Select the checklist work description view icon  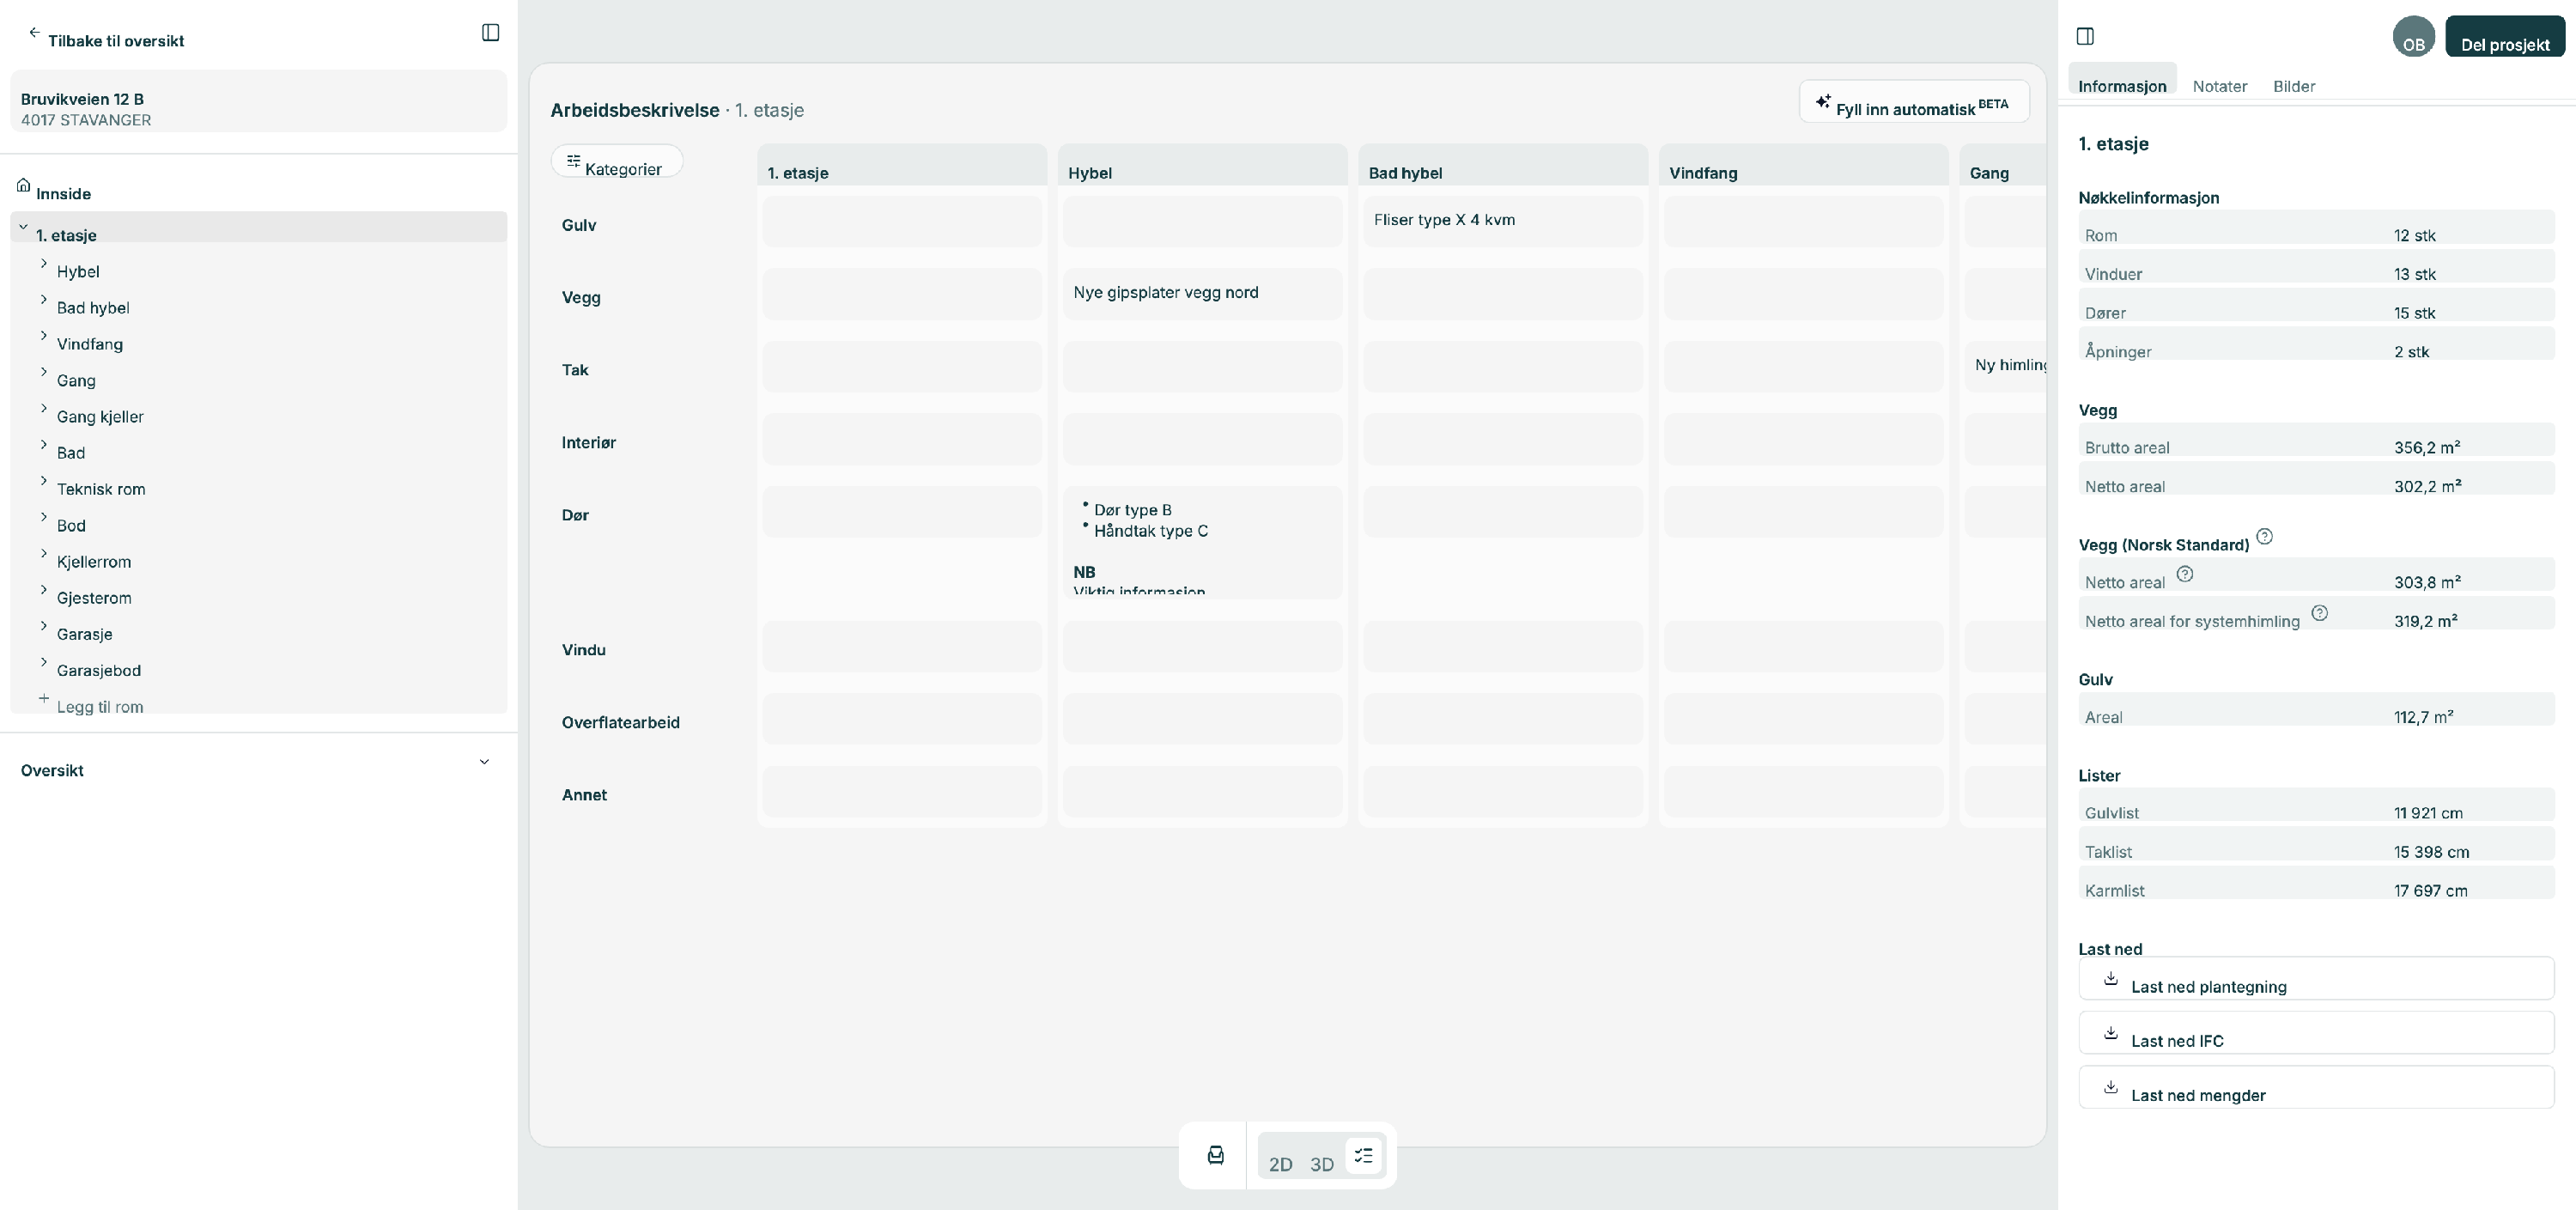1363,1156
